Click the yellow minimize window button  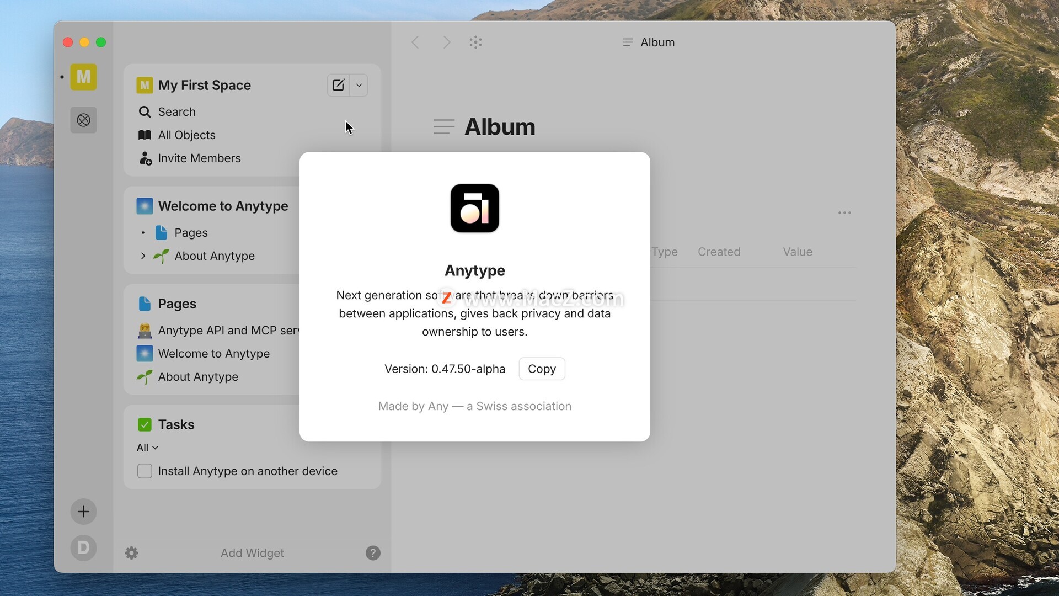[x=84, y=42]
